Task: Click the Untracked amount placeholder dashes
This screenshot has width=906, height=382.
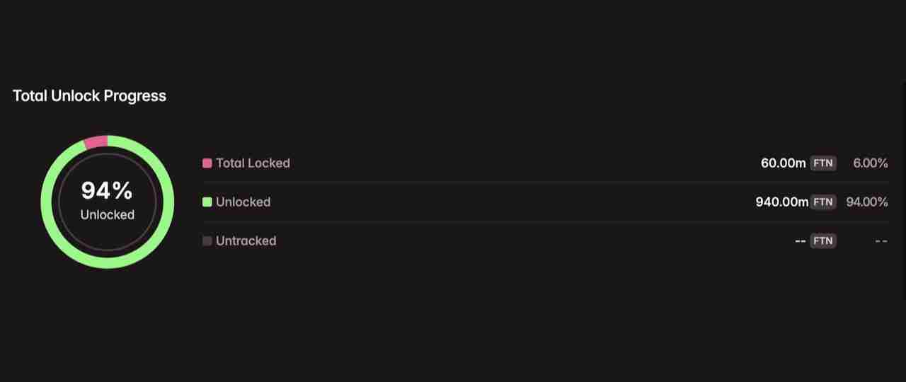Action: coord(801,241)
